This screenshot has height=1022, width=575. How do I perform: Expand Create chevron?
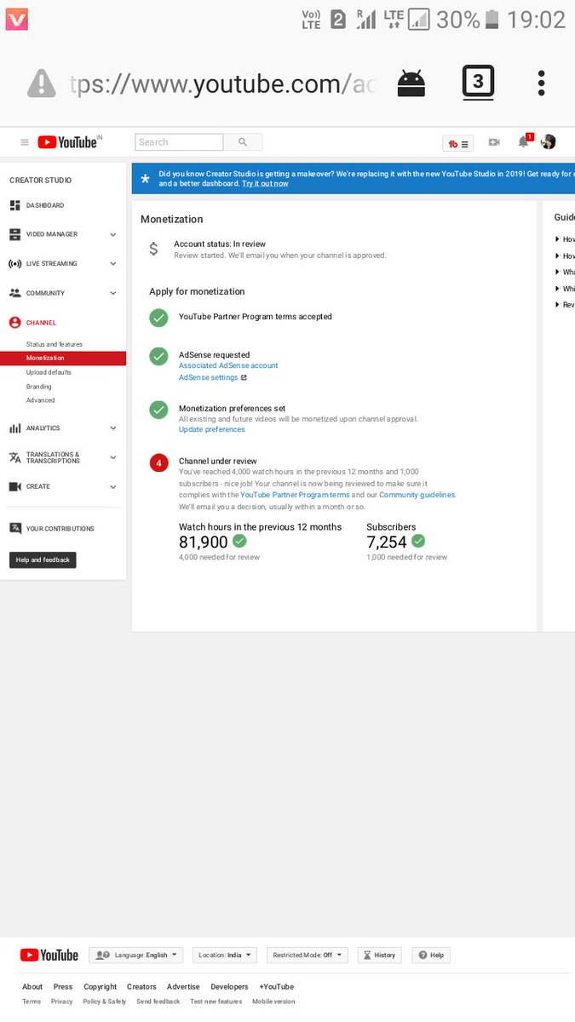pyautogui.click(x=113, y=486)
